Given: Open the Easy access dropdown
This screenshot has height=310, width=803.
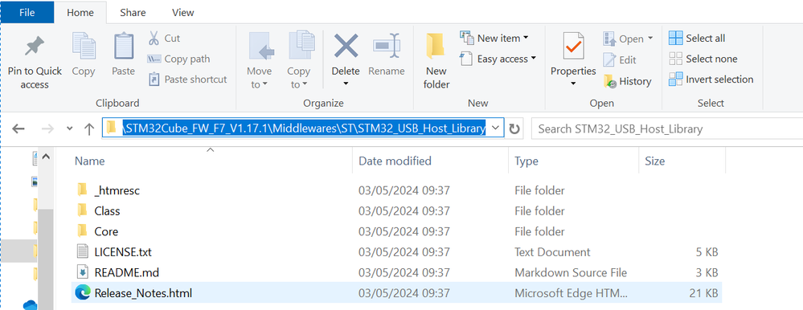Looking at the screenshot, I should [x=498, y=59].
